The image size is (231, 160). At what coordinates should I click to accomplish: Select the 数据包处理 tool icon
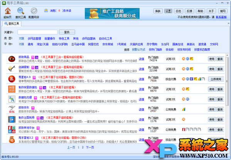pyautogui.click(x=12, y=99)
